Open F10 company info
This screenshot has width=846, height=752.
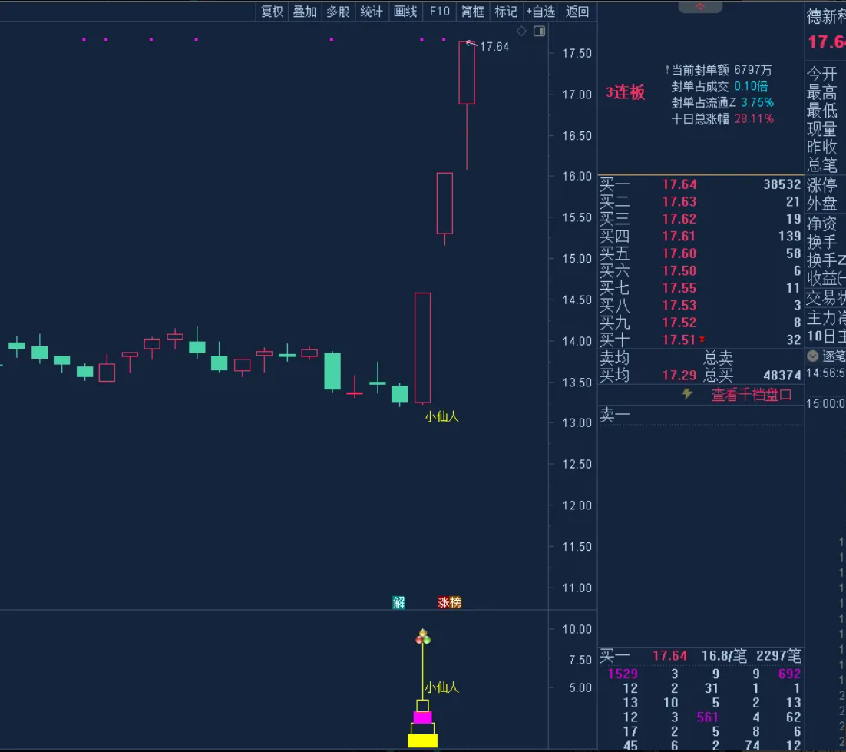pos(440,11)
